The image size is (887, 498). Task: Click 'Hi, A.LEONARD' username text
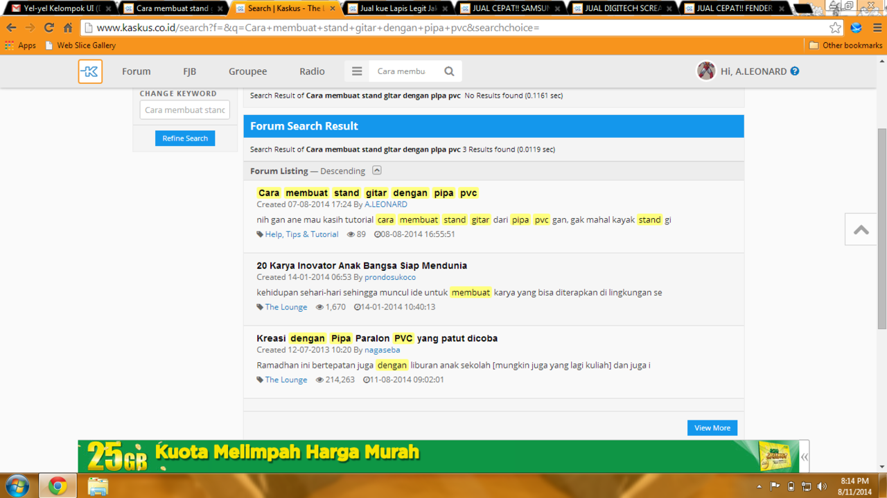tap(753, 71)
